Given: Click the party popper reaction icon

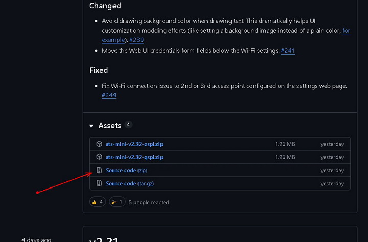Looking at the screenshot, I should (114, 202).
